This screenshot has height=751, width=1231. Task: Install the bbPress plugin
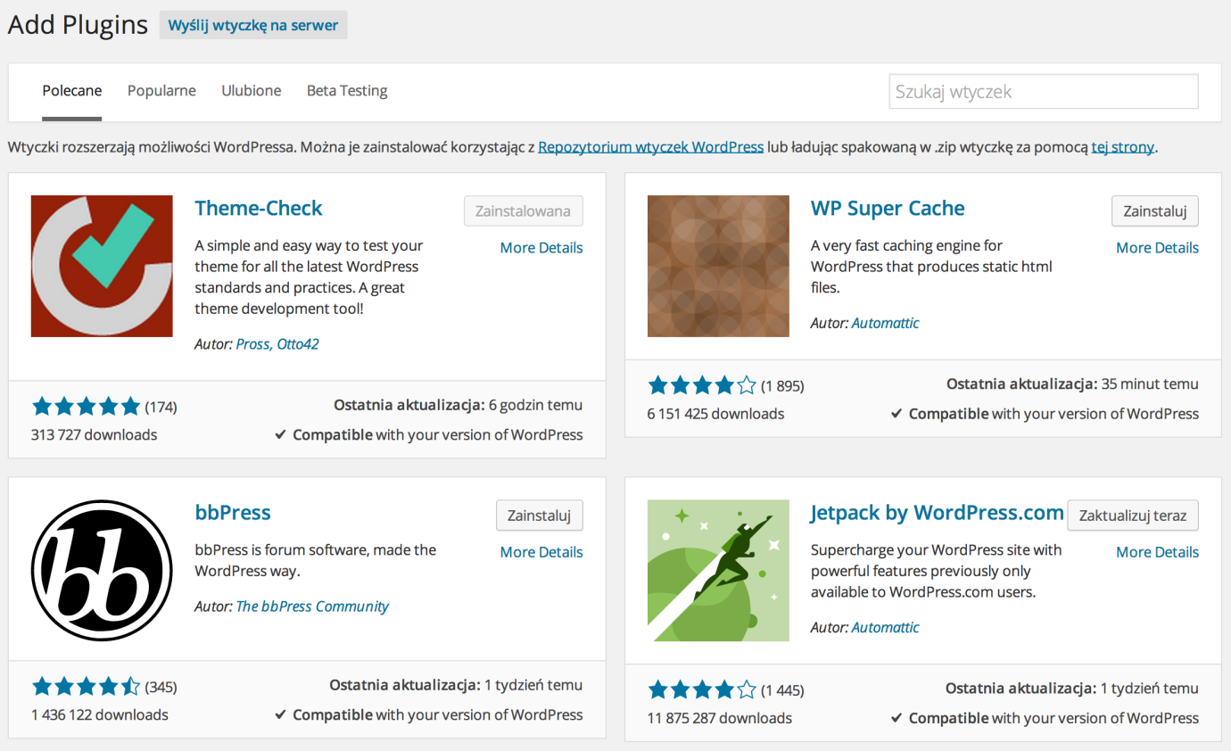(539, 516)
